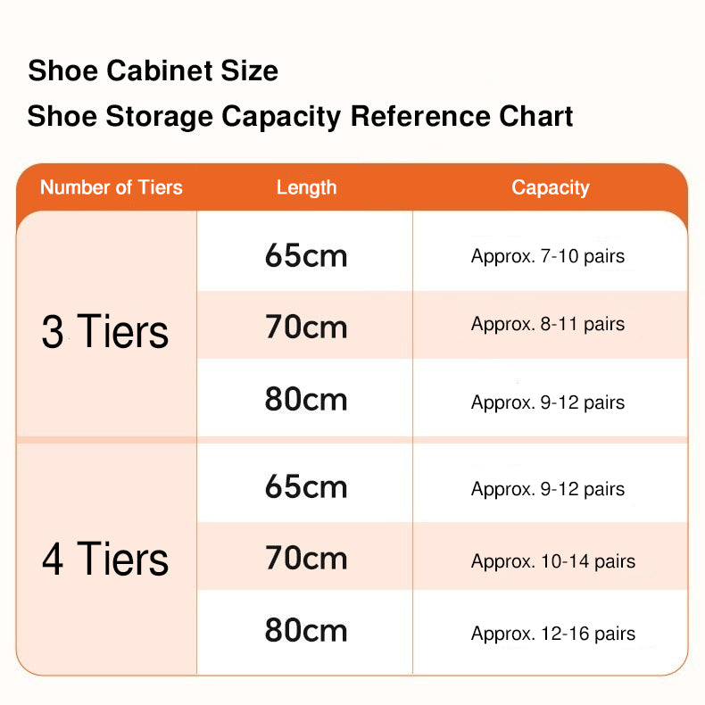Click the divider strip between 3 and 4 Tiers
Viewport: 705px width, 705px height.
pos(352,440)
